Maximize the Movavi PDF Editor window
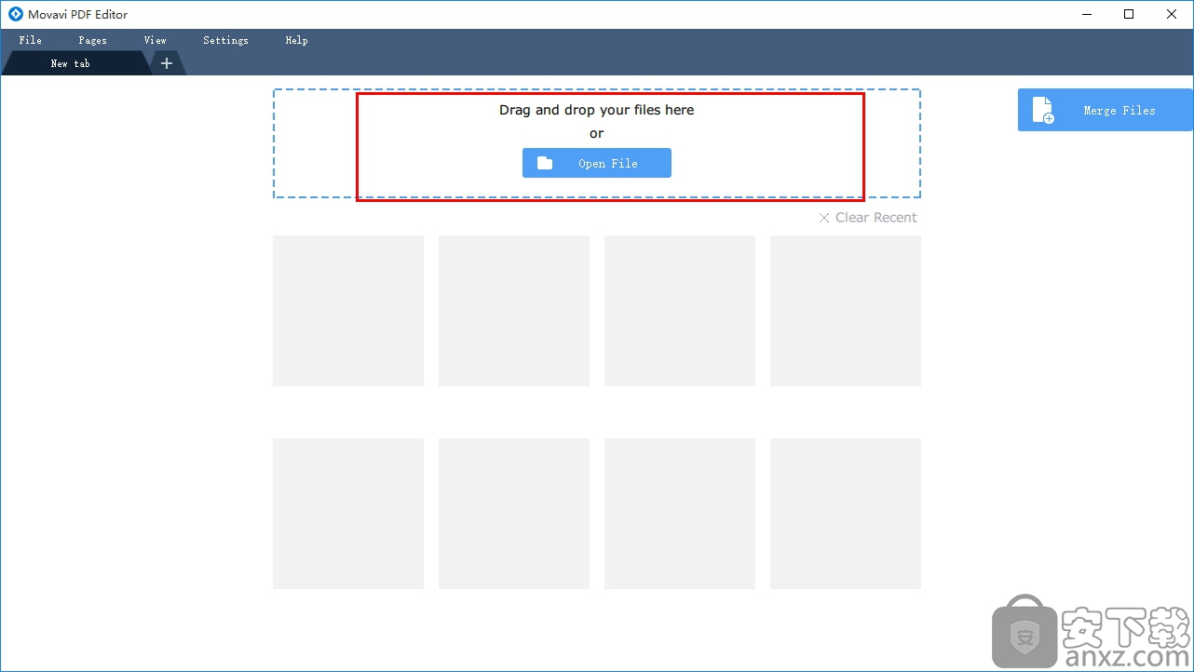 pyautogui.click(x=1129, y=14)
